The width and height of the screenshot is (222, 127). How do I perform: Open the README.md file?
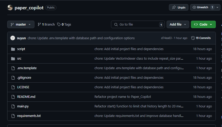(26, 97)
